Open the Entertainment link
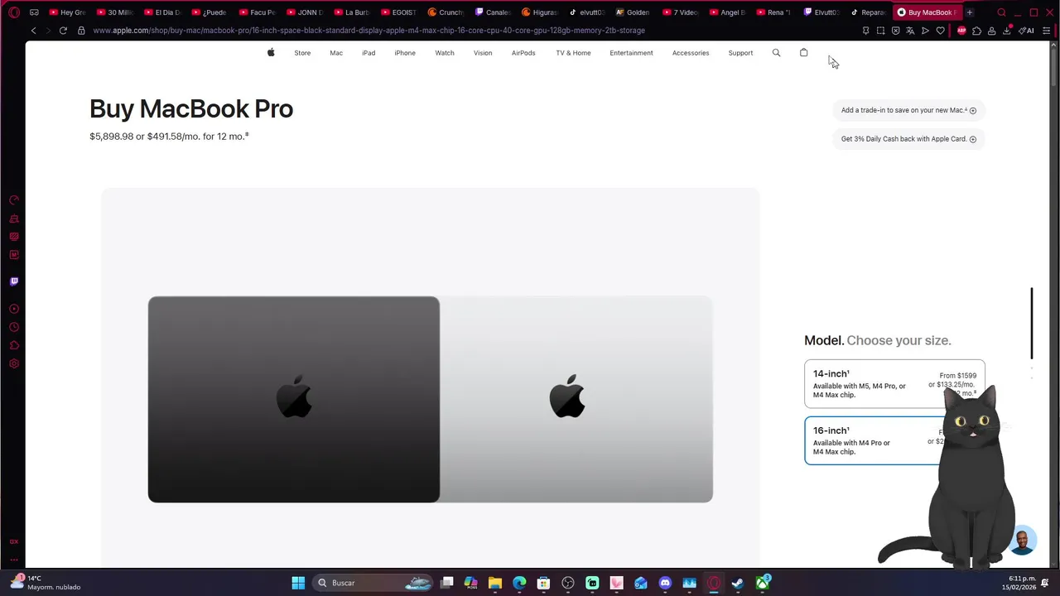The width and height of the screenshot is (1060, 596). click(631, 53)
